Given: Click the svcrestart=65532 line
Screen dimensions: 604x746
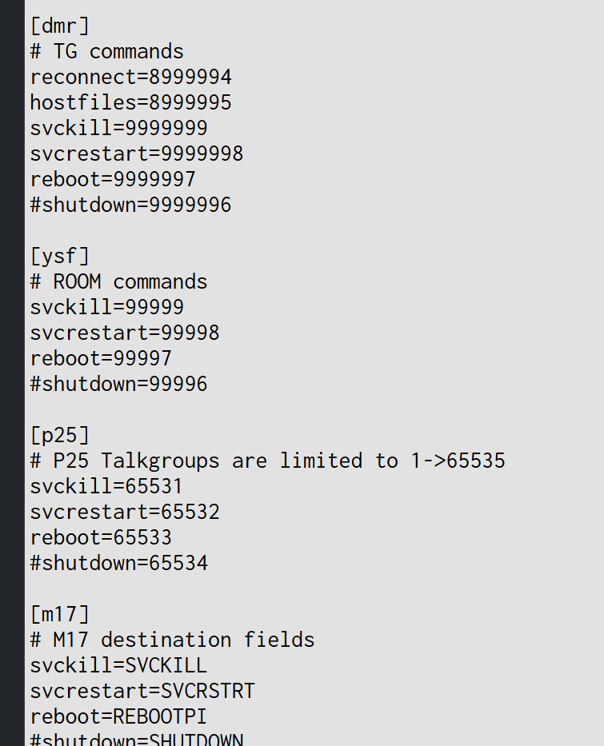Looking at the screenshot, I should pyautogui.click(x=125, y=513).
